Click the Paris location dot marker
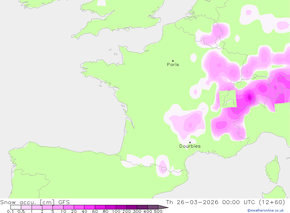Screen dimensions: 290x213 (x=173, y=61)
